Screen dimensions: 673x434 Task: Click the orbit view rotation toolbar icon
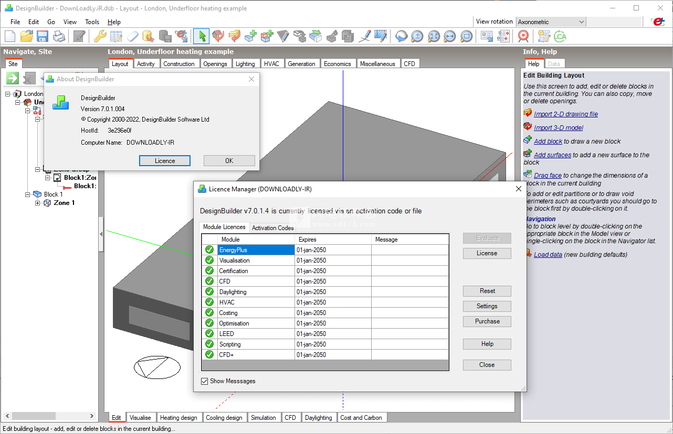(x=401, y=36)
